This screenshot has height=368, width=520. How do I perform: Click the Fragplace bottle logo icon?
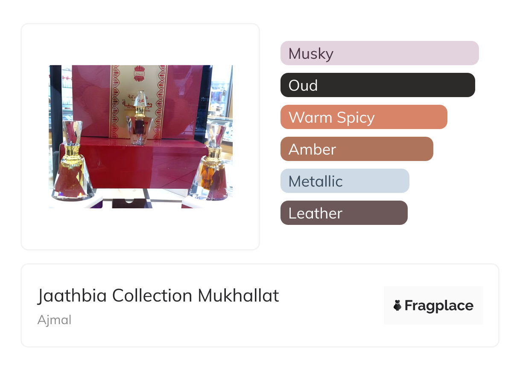coord(397,305)
